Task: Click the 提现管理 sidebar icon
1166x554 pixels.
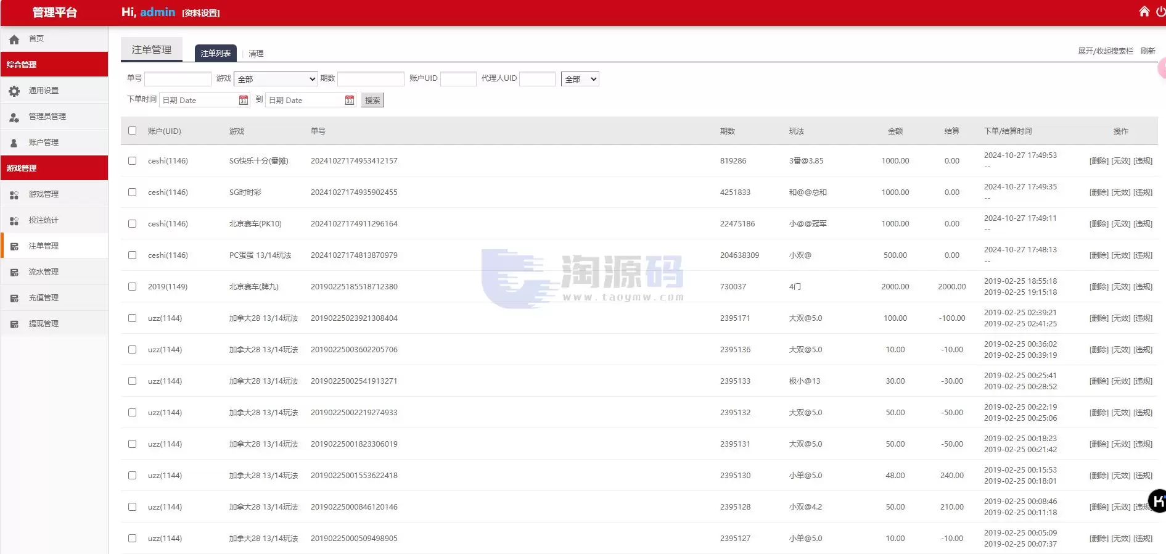Action: click(x=14, y=324)
